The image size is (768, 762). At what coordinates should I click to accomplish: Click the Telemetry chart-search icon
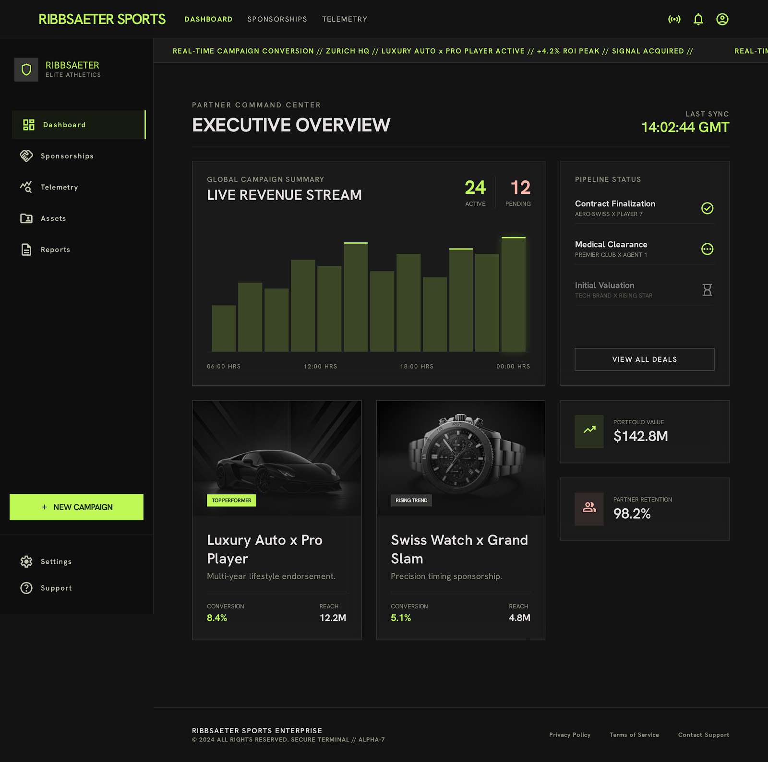tap(26, 187)
